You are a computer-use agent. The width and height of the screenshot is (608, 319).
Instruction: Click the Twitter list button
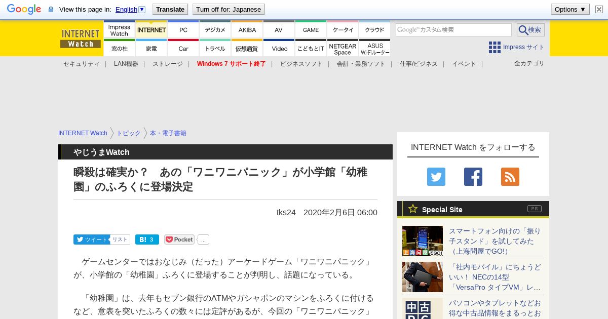tap(120, 240)
